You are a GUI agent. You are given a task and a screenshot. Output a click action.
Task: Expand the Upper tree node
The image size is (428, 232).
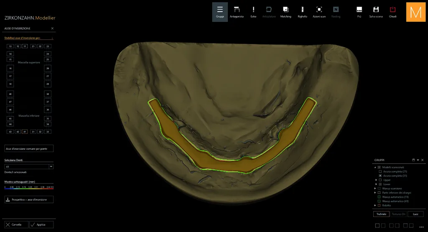point(376,180)
